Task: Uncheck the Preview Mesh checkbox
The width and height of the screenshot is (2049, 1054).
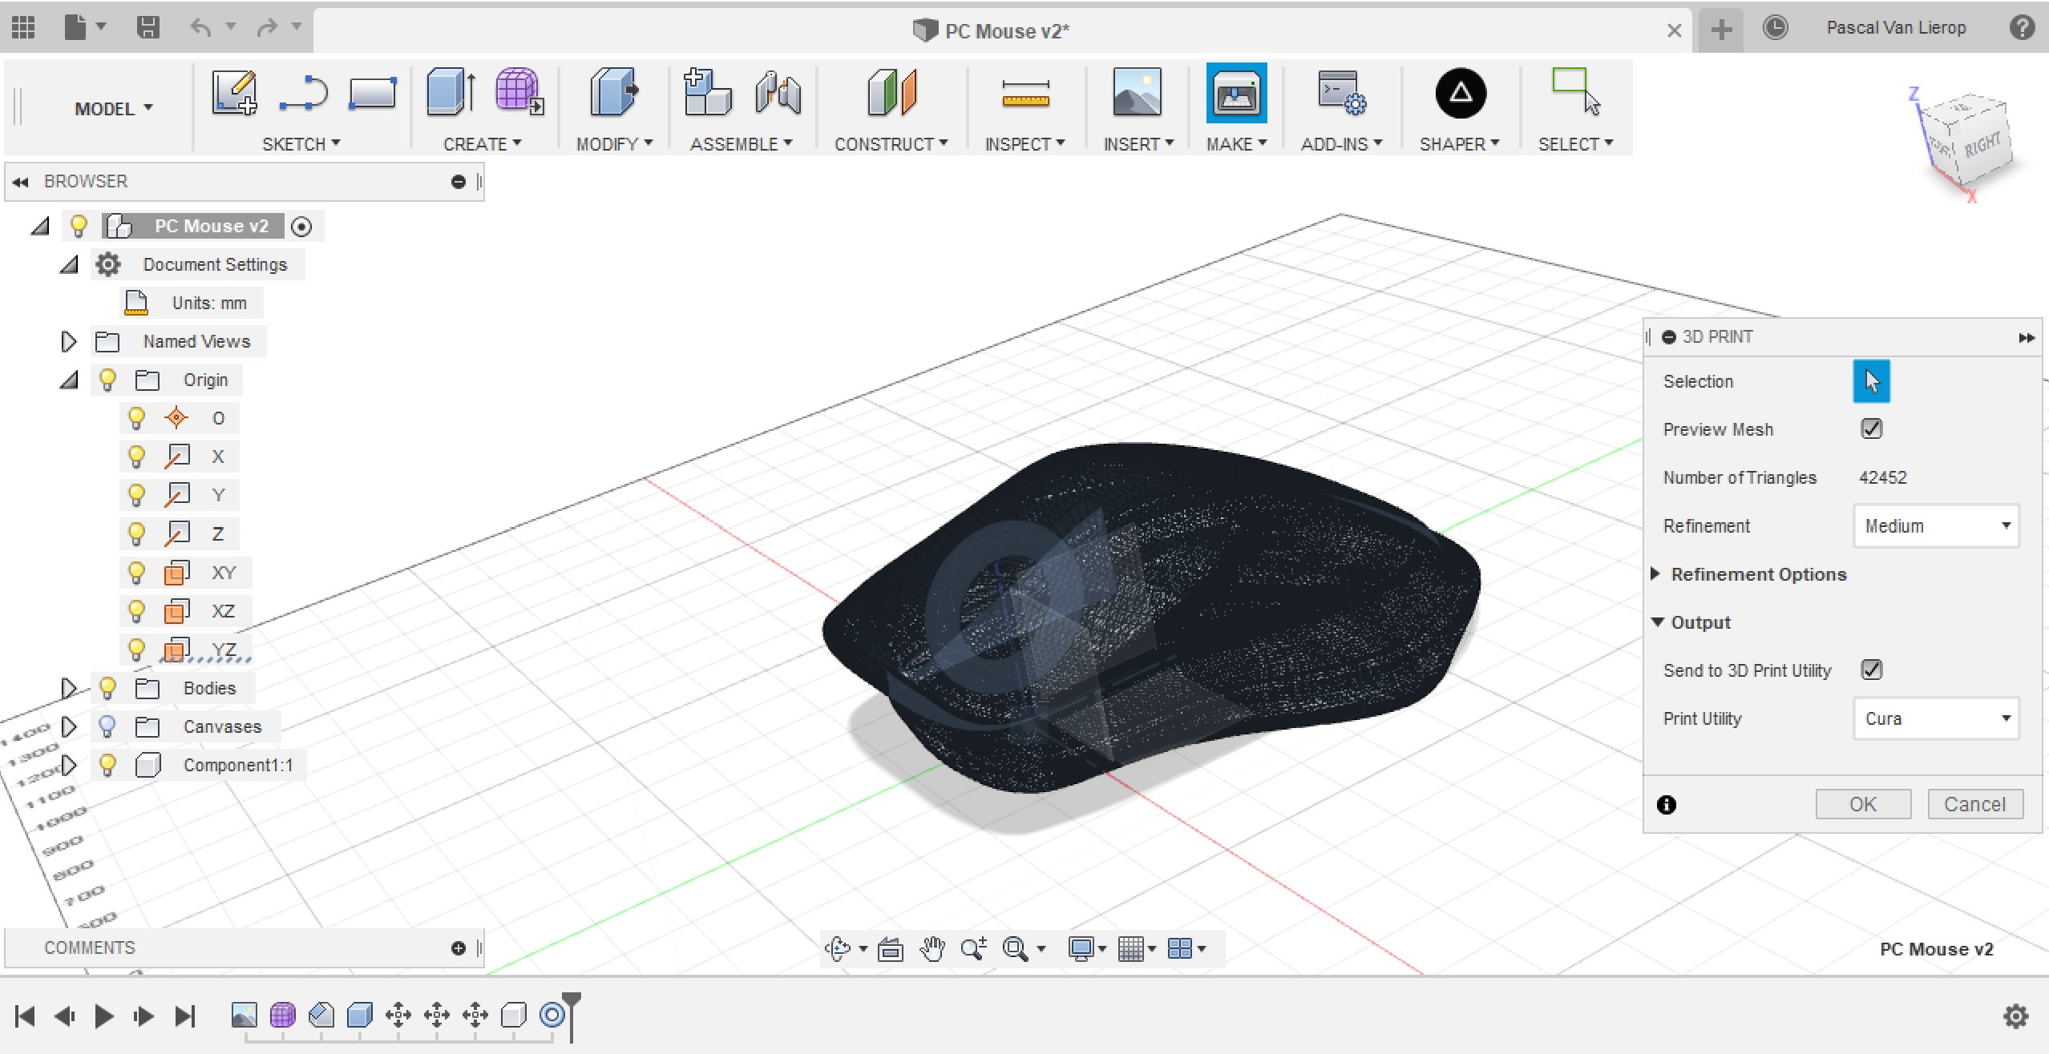Action: 1871,428
